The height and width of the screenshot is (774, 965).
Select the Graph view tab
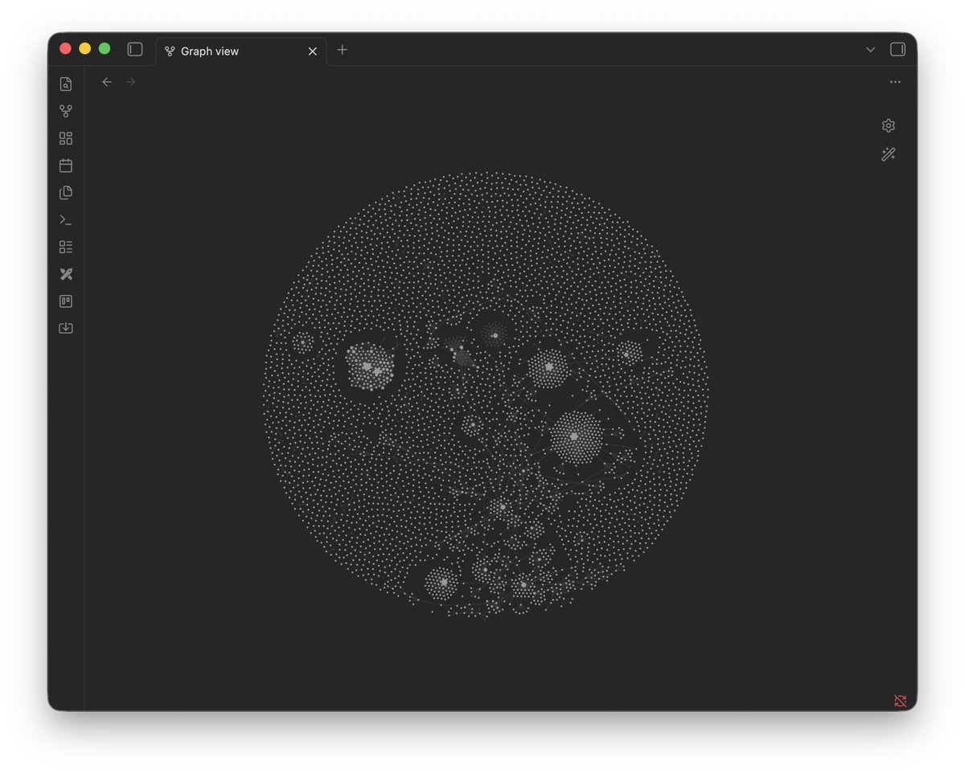coord(241,51)
